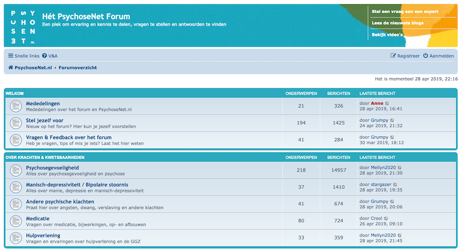View Mellyn2020's profile in Hulpverlening row

click(383, 235)
